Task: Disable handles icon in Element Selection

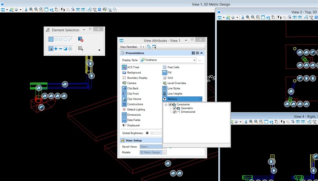Action: point(81,39)
